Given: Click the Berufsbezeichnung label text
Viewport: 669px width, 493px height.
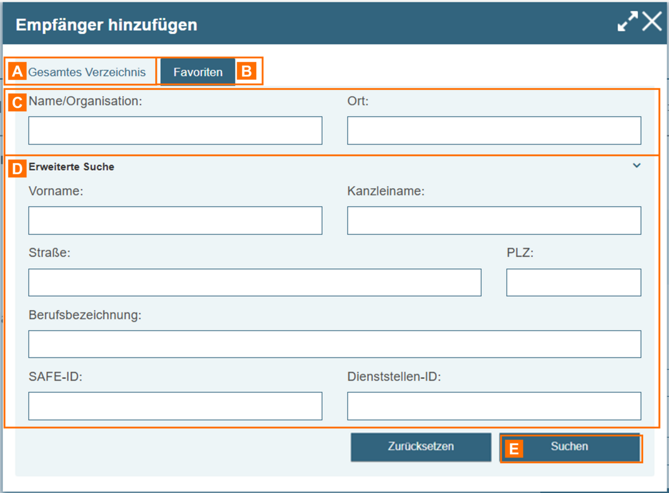Looking at the screenshot, I should [85, 315].
